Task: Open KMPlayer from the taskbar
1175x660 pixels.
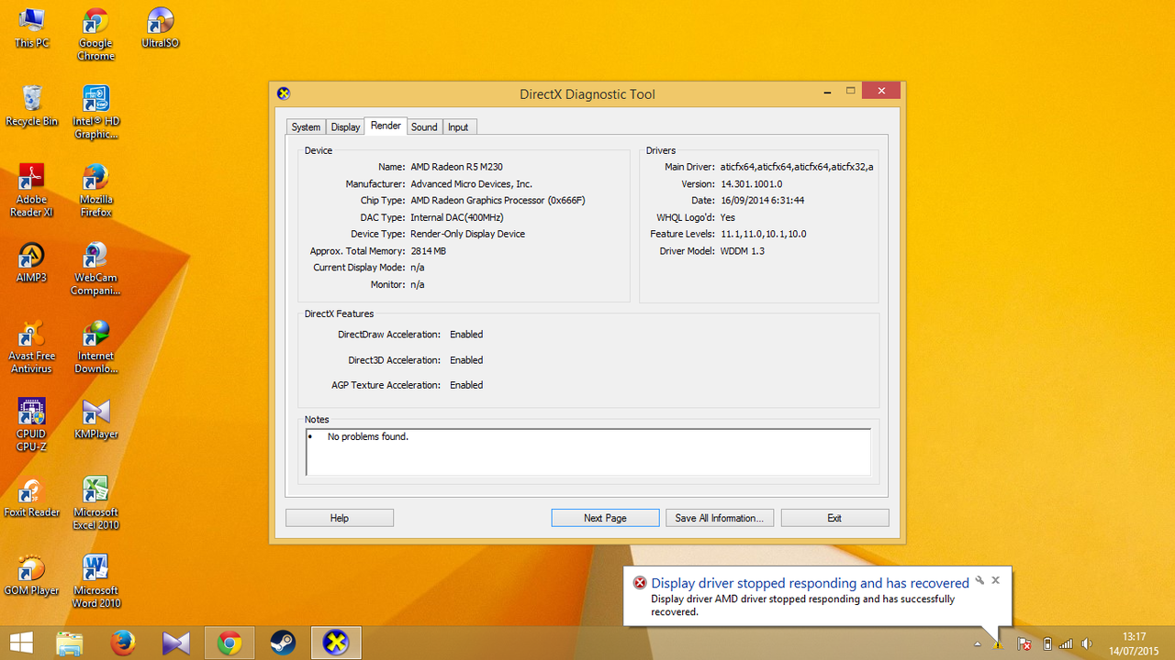Action: point(175,643)
